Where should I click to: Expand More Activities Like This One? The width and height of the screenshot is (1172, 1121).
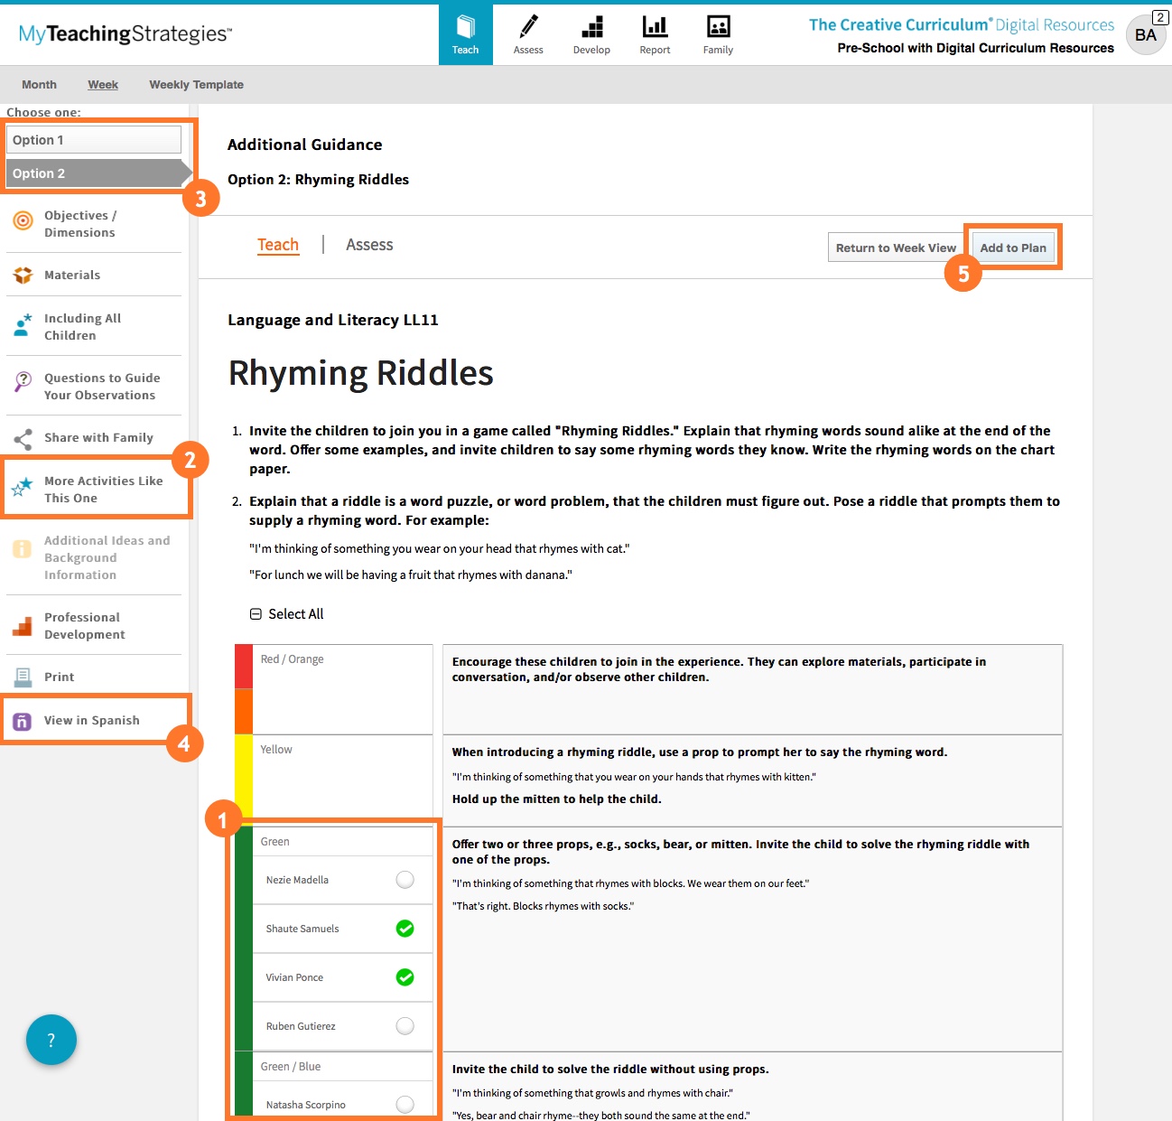(x=103, y=490)
